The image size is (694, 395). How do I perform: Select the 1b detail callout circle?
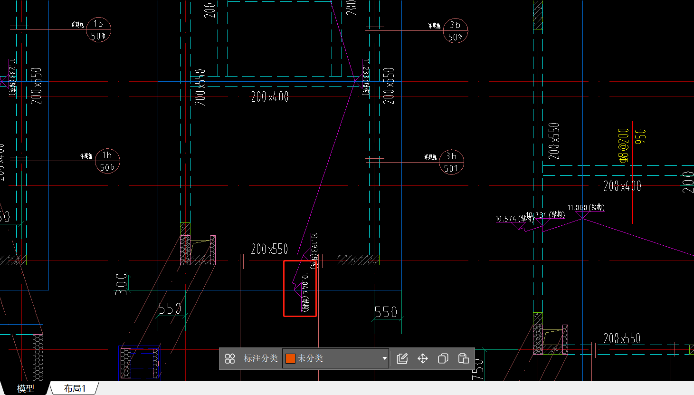(98, 29)
